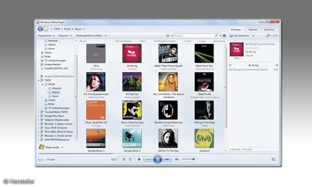The image size is (312, 187).
Task: Click the Shop link under album art
Action: 237,58
